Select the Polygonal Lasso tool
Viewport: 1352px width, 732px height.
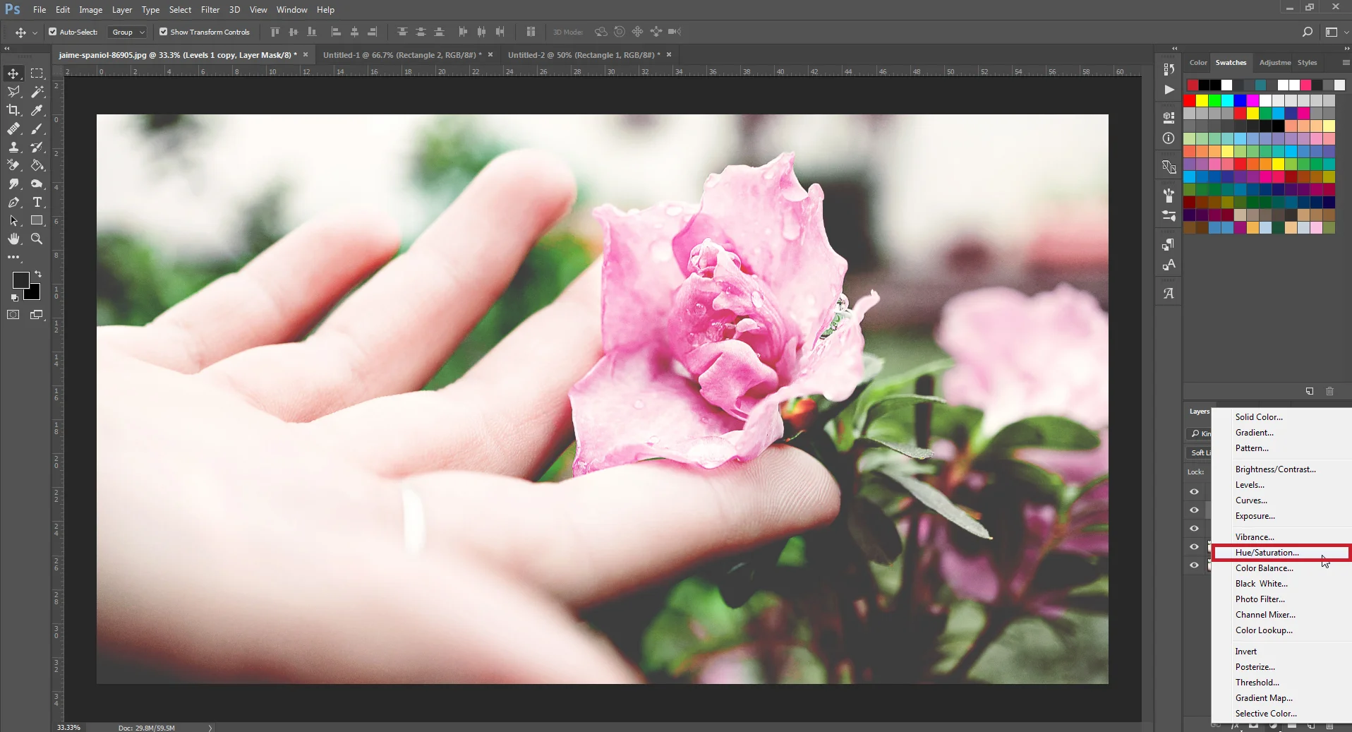pyautogui.click(x=13, y=92)
